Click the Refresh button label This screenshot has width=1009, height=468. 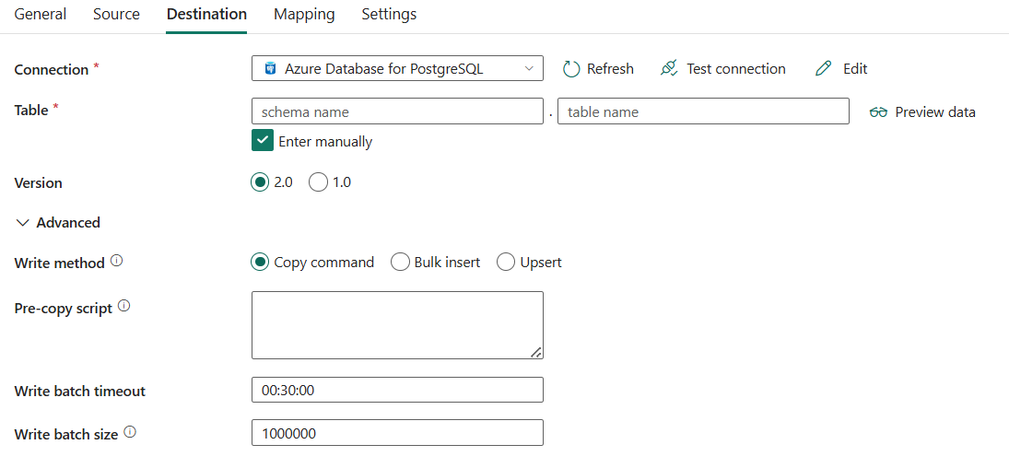[x=610, y=69]
